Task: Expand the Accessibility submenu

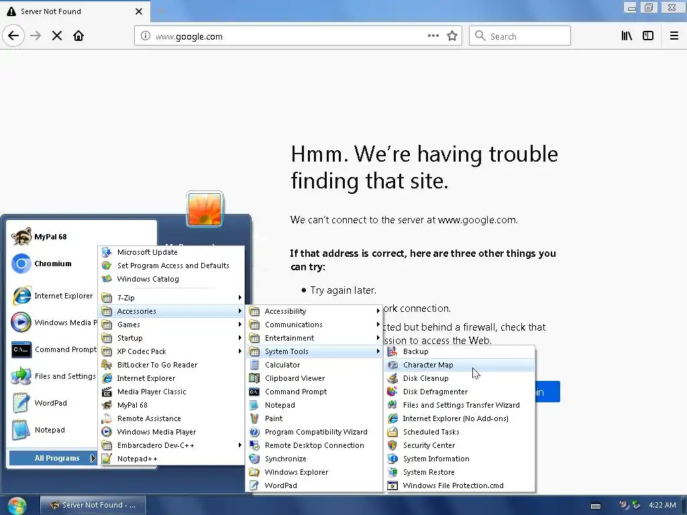Action: (x=314, y=311)
